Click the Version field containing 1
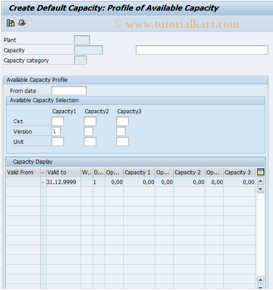 (x=56, y=131)
